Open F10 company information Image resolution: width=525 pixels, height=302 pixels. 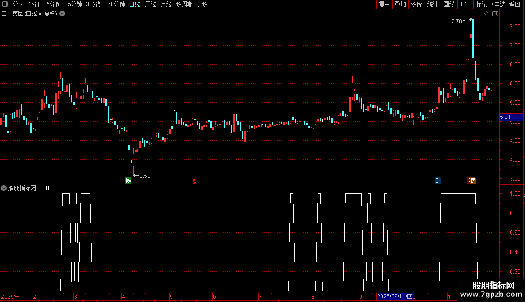coord(466,4)
